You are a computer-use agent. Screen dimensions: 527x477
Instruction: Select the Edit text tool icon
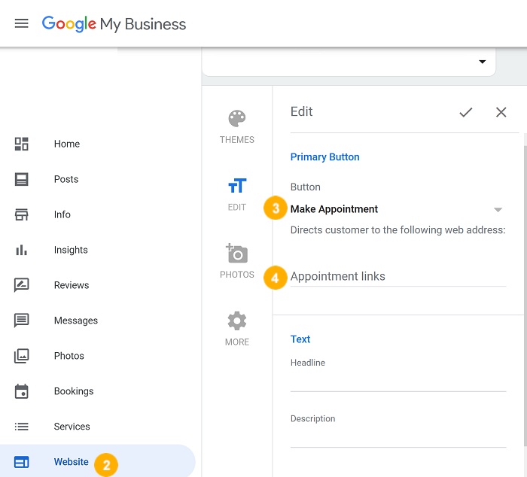pyautogui.click(x=237, y=185)
